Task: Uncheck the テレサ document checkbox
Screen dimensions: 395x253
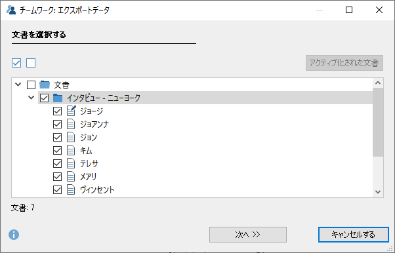Action: coord(58,163)
